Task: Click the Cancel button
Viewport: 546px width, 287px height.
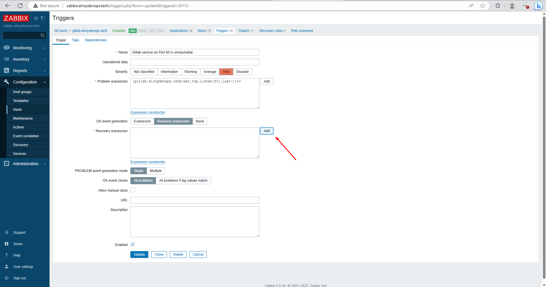Action: [x=198, y=255]
